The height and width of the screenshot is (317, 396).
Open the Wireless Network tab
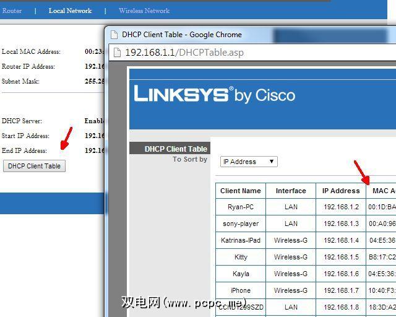[x=144, y=11]
